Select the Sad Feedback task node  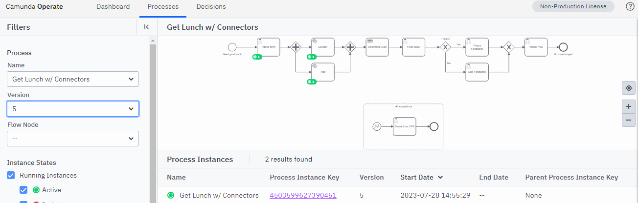(477, 72)
